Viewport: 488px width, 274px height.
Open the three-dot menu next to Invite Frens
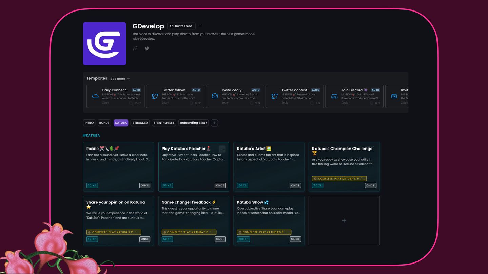pos(201,26)
